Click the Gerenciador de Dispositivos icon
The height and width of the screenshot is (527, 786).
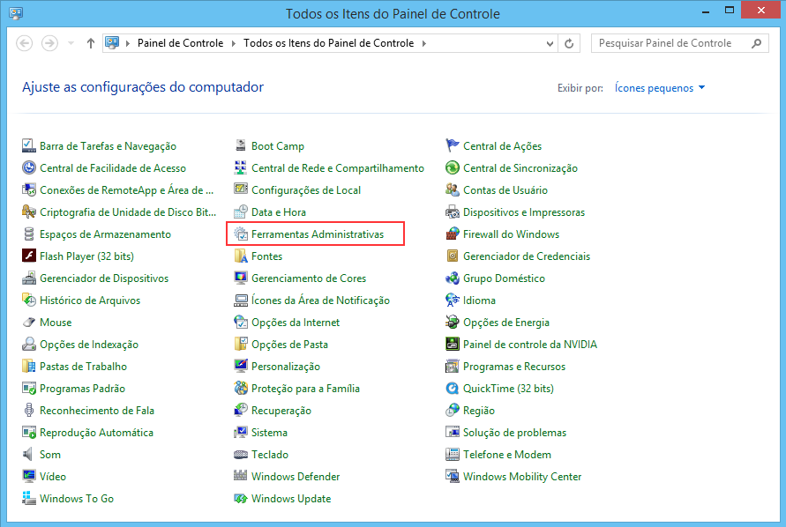(x=29, y=278)
